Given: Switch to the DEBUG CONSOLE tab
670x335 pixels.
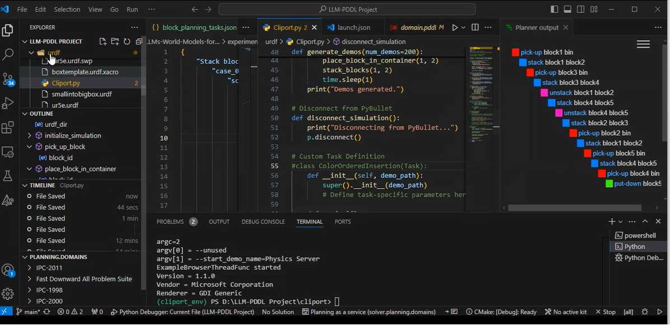Looking at the screenshot, I should (x=263, y=221).
